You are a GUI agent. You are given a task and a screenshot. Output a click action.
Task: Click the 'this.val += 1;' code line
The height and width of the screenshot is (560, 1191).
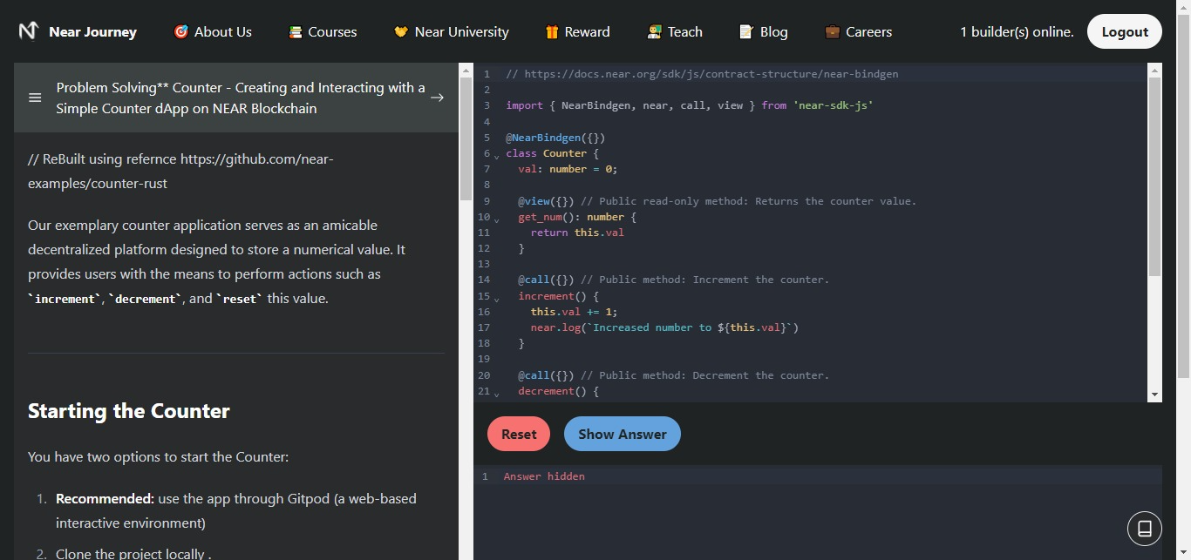click(x=574, y=312)
